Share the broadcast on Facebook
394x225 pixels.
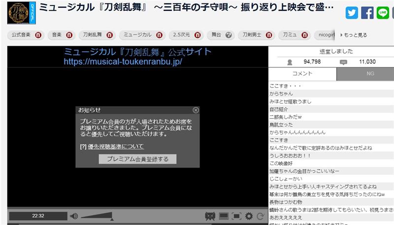click(x=367, y=13)
